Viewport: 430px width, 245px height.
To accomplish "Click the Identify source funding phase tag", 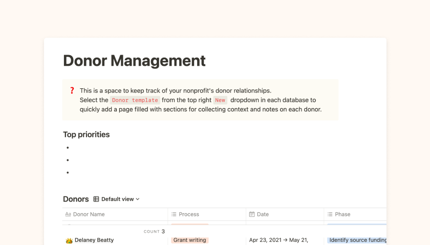I will click(x=357, y=240).
